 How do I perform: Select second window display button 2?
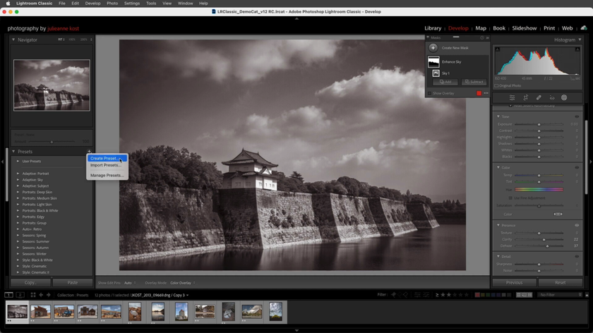point(20,295)
